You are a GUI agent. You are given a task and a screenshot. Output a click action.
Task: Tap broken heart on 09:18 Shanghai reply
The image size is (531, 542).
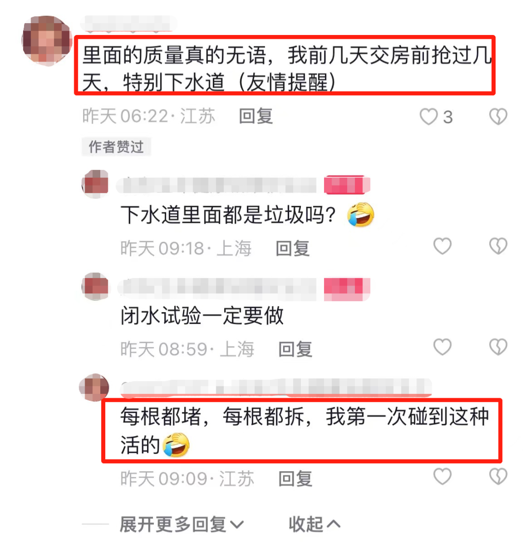498,246
